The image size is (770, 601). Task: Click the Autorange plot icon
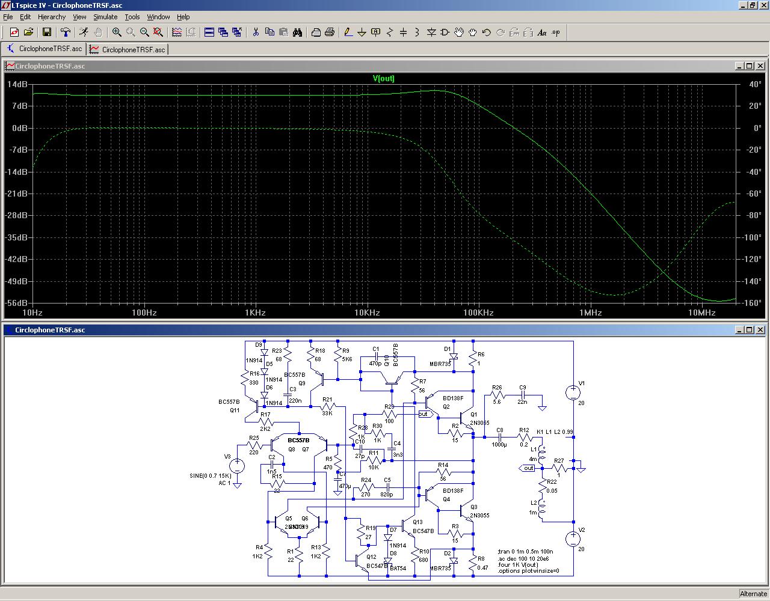(x=177, y=32)
